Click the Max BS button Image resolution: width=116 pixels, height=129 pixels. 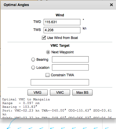(82, 92)
